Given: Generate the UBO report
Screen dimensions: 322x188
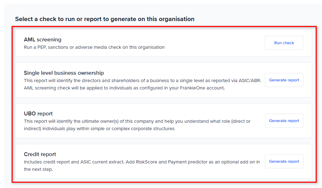Looking at the screenshot, I should click(x=284, y=121).
